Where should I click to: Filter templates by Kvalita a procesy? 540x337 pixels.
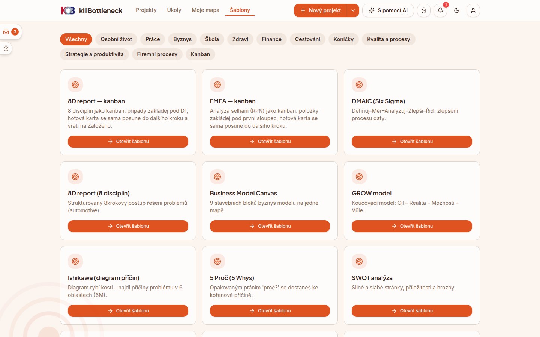pos(388,39)
